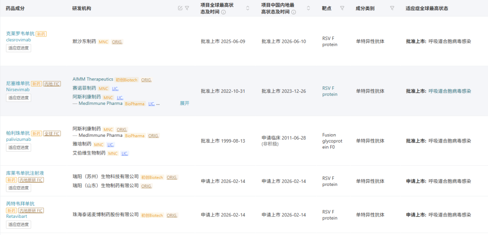Viewport: 488px width, 235px height.
Task: Click palivizumab English name link
Action: point(19,139)
